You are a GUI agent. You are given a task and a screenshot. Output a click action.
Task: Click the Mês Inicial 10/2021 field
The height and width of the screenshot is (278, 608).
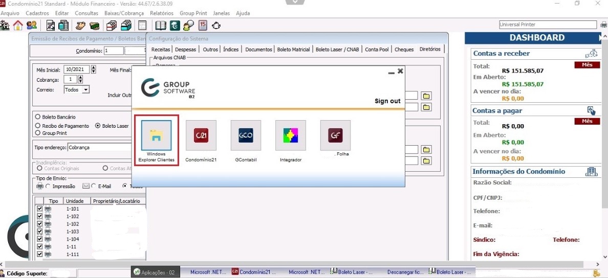tap(77, 69)
